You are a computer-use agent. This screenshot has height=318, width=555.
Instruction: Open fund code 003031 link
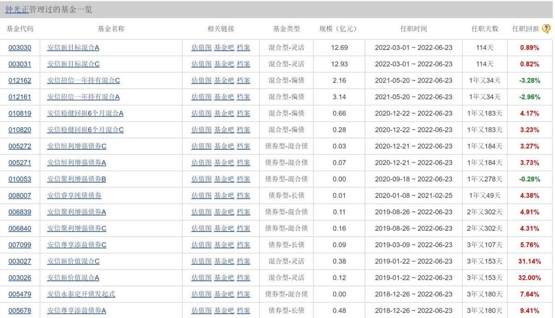pos(20,64)
